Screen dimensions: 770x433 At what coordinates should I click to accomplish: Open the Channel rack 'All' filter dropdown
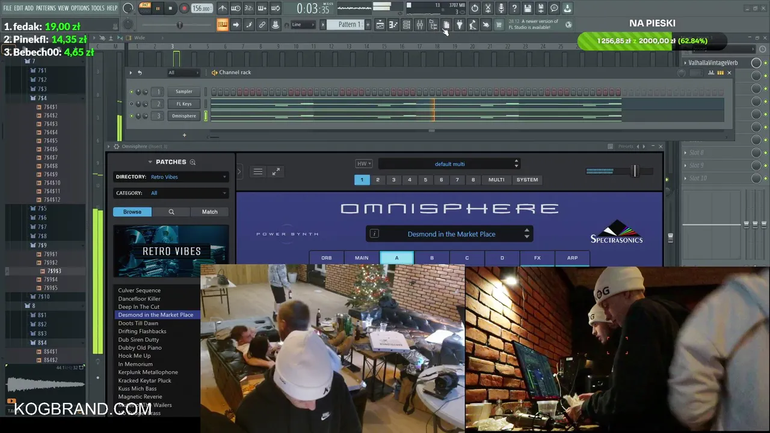(x=183, y=73)
